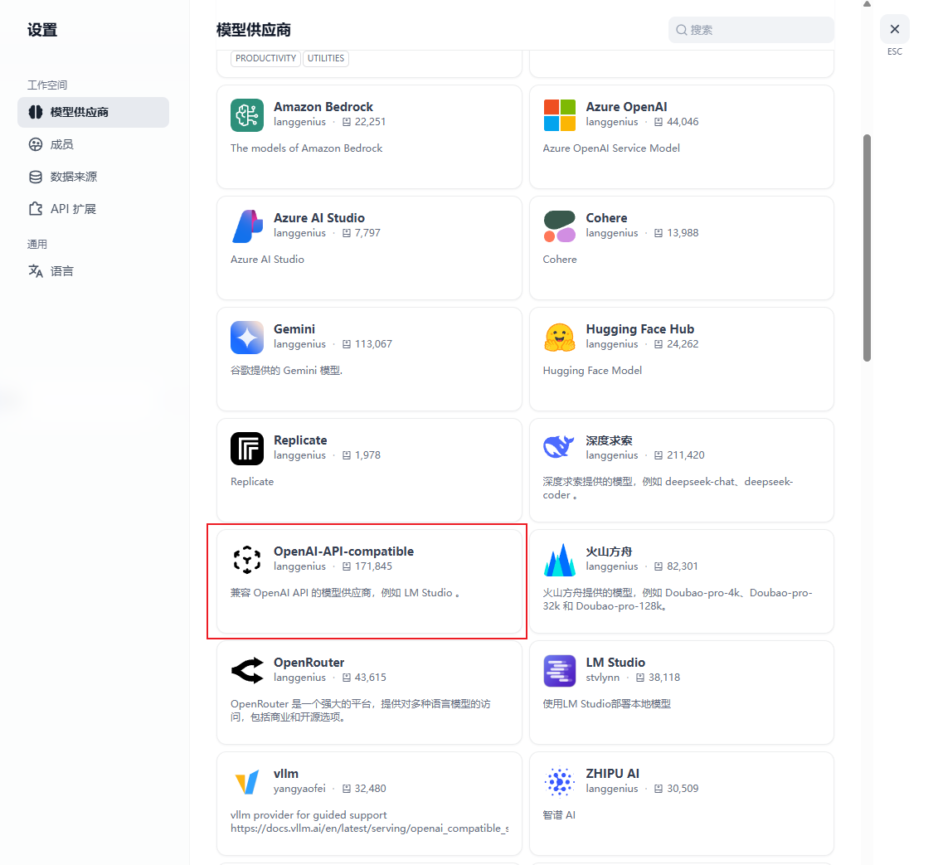Open the 成员 settings section
This screenshot has width=938, height=865.
[94, 144]
